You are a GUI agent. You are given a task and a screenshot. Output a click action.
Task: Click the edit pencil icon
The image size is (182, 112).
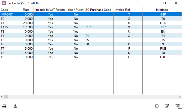point(167,106)
